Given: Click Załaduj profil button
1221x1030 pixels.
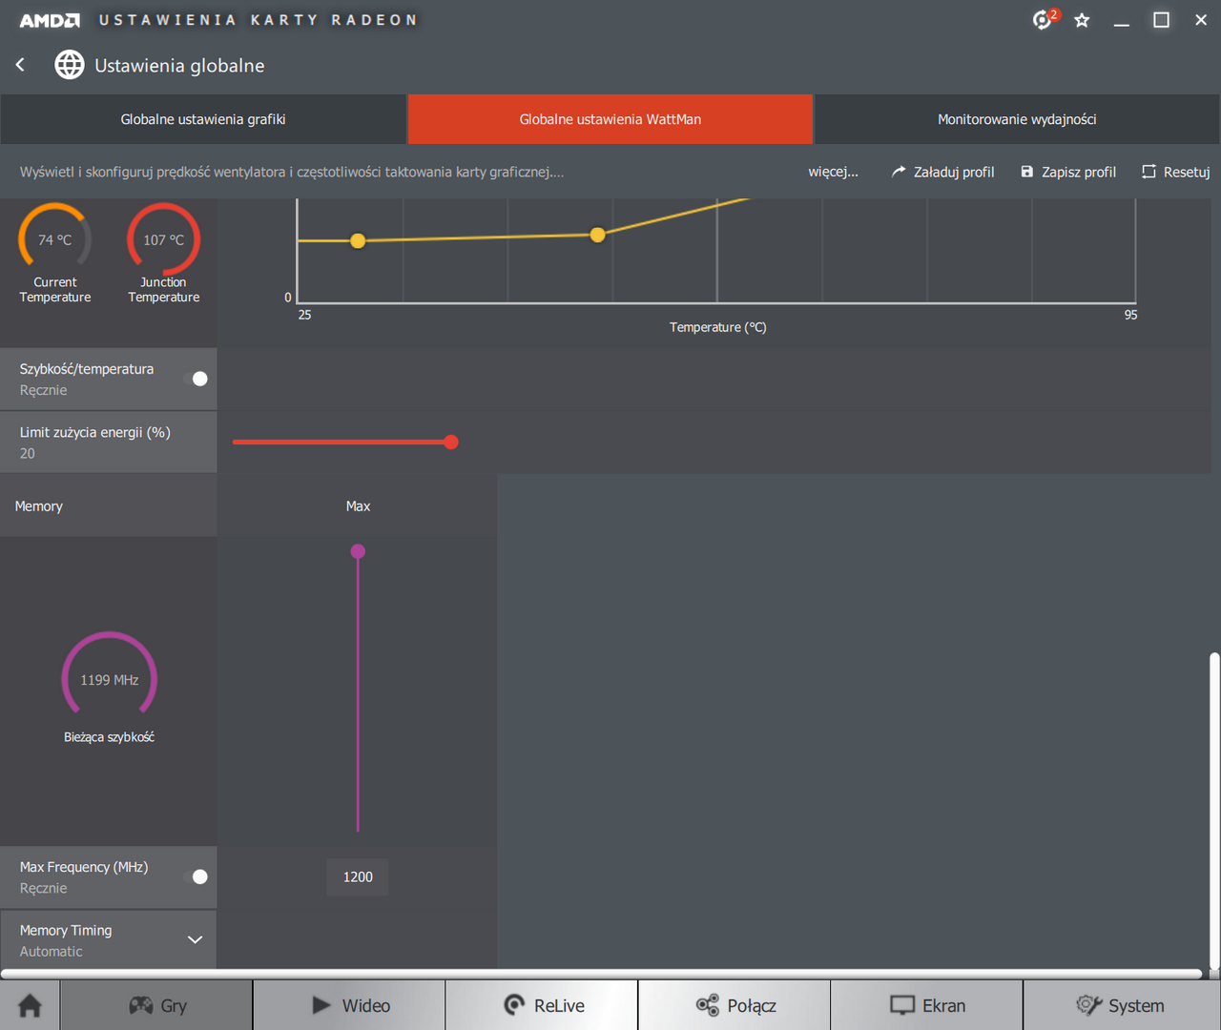Looking at the screenshot, I should [x=942, y=172].
